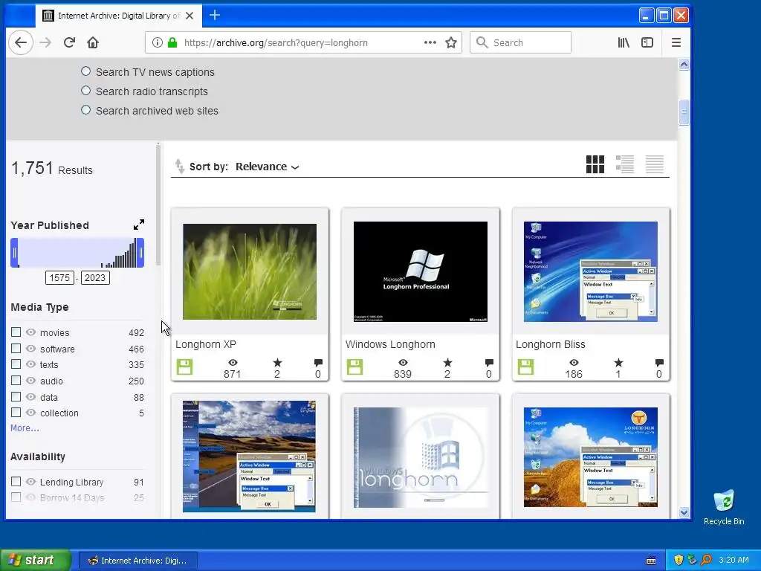Screen dimensions: 761x571
Task: Show site information icon in address bar
Action: (x=158, y=42)
